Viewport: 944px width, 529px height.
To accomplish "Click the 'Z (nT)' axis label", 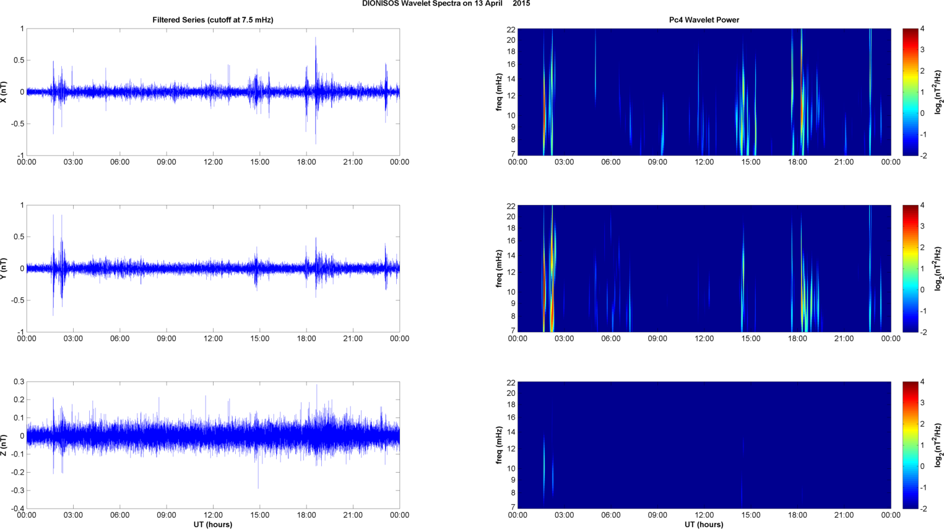I will click(x=4, y=445).
